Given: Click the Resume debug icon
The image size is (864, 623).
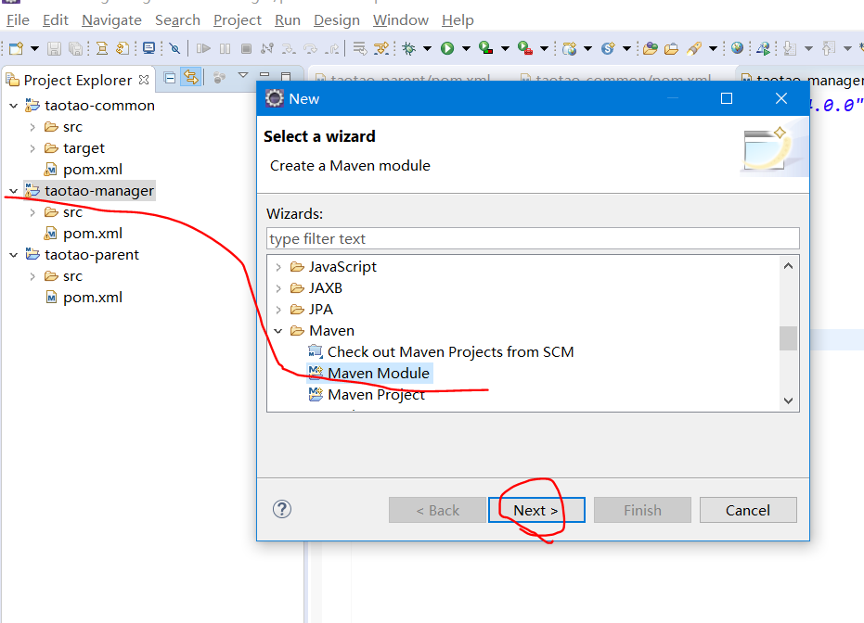Looking at the screenshot, I should tap(203, 48).
